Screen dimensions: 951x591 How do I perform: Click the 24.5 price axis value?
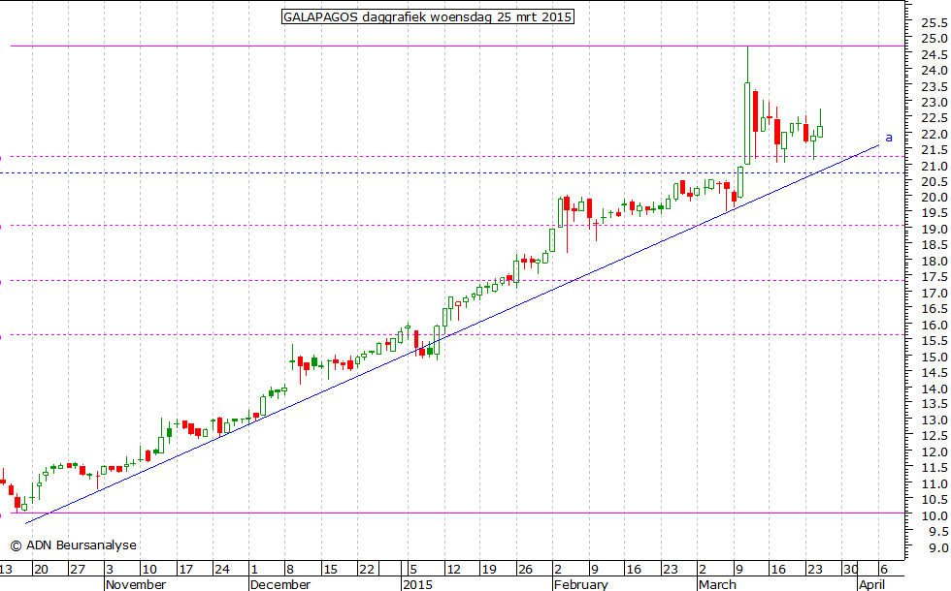934,55
